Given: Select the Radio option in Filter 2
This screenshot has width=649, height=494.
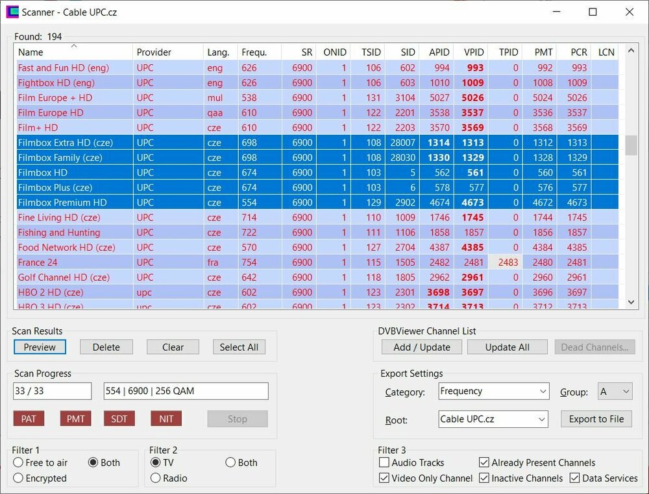Looking at the screenshot, I should click(x=156, y=478).
